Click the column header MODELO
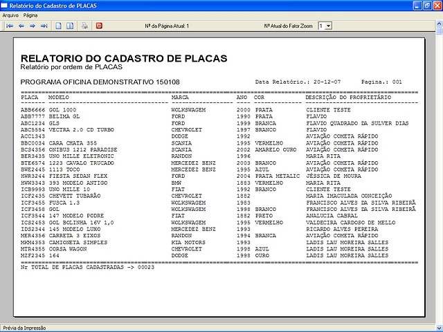Viewport: 443px width, 332px height. (59, 98)
